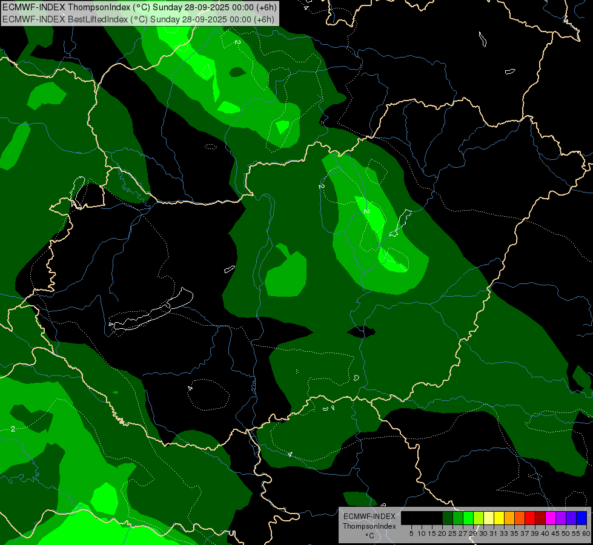Click the legend tick label 33
The image size is (593, 545).
coord(504,533)
